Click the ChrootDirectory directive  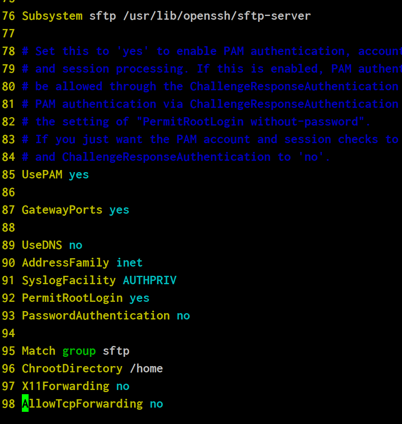tap(72, 369)
